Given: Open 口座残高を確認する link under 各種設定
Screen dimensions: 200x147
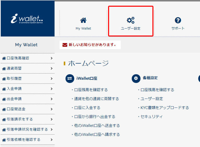Looking at the screenshot, I should pyautogui.click(x=157, y=90).
